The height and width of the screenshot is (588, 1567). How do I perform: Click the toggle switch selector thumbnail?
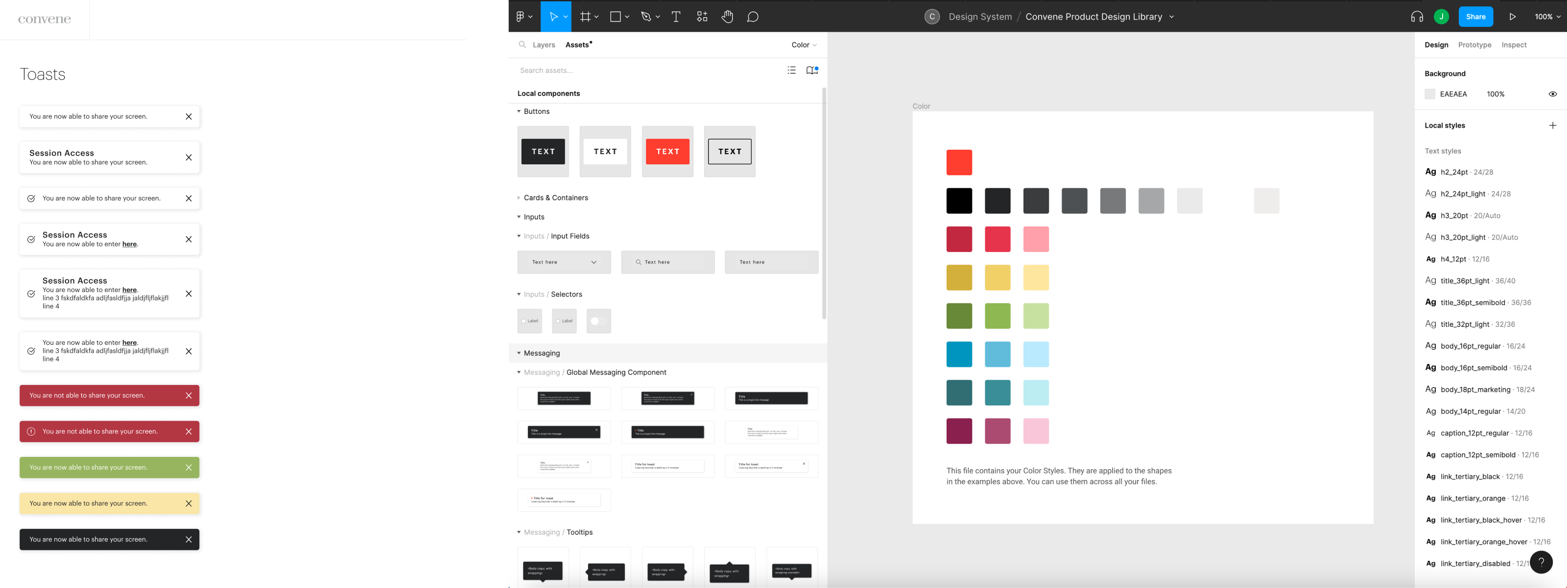click(x=598, y=321)
